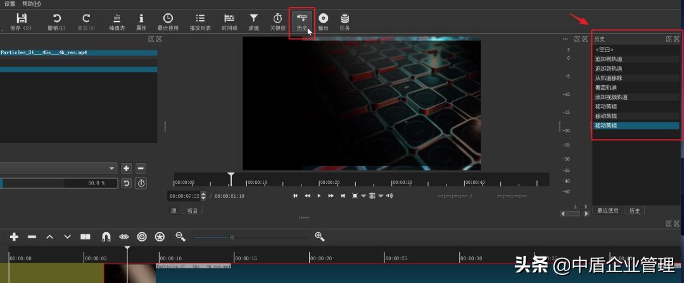Viewport: 684px width, 283px height.
Task: Switch to the Project (项目) tab
Action: pos(193,210)
